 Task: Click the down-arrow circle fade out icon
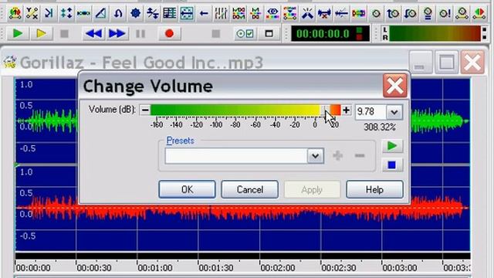410,13
